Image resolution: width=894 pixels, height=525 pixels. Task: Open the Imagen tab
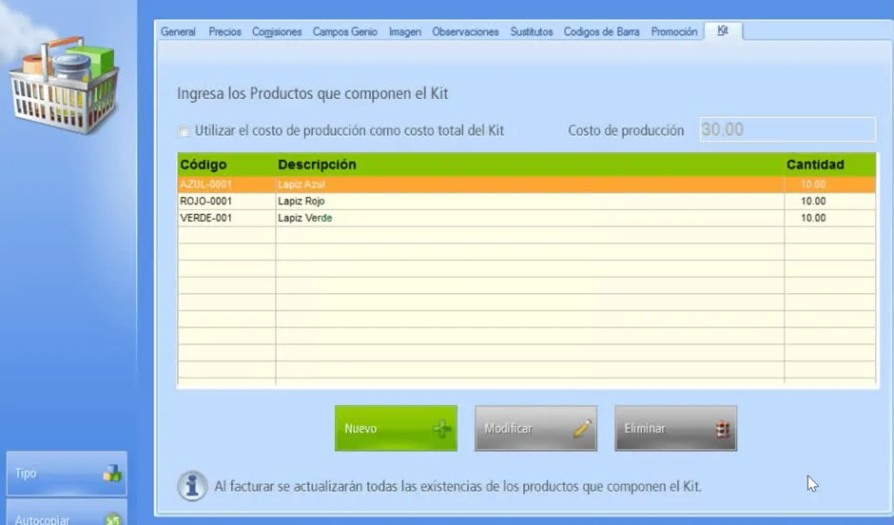click(x=405, y=32)
